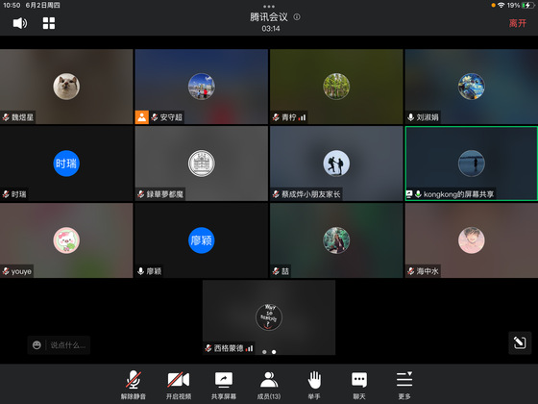The height and width of the screenshot is (404, 538).
Task: Open the 聊天 chat panel
Action: pos(359,385)
